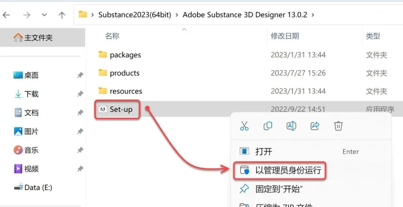403x207 pixels.
Task: Select 打开 in the context menu
Action: [x=263, y=152]
